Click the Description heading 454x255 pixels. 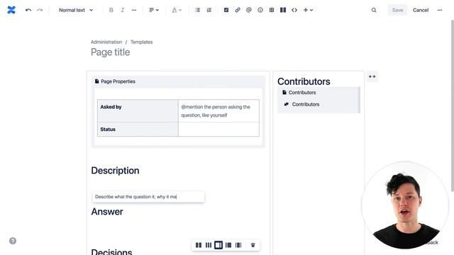click(115, 171)
